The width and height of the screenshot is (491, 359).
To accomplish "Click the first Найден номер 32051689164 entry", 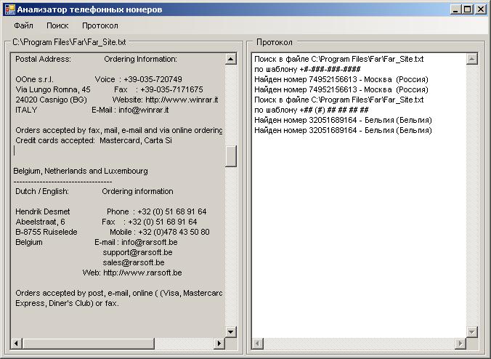I will click(x=343, y=121).
